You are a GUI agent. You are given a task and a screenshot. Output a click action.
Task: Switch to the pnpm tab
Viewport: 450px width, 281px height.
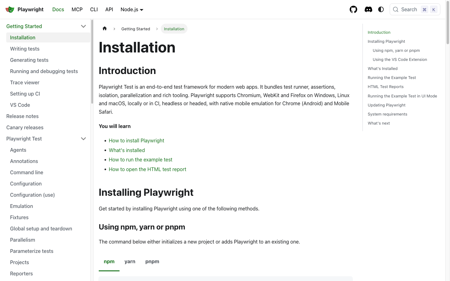pos(152,262)
